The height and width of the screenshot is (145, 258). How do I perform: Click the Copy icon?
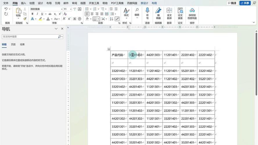[x=25, y=14]
